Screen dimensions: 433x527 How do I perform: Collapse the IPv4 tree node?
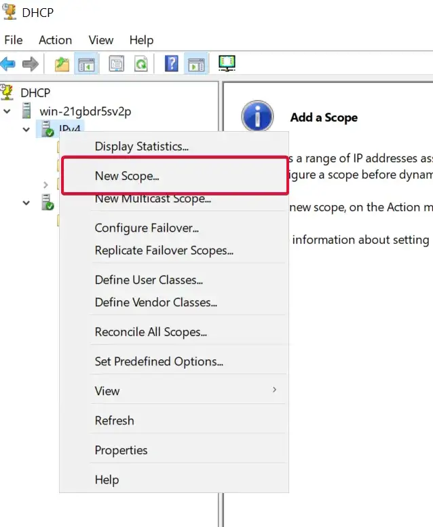(26, 129)
